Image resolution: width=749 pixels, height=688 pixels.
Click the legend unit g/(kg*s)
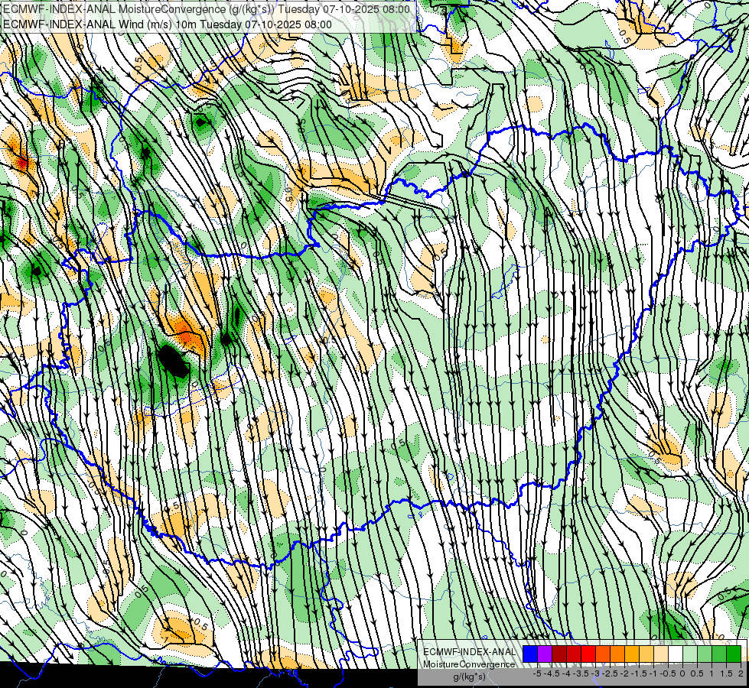coord(469,677)
